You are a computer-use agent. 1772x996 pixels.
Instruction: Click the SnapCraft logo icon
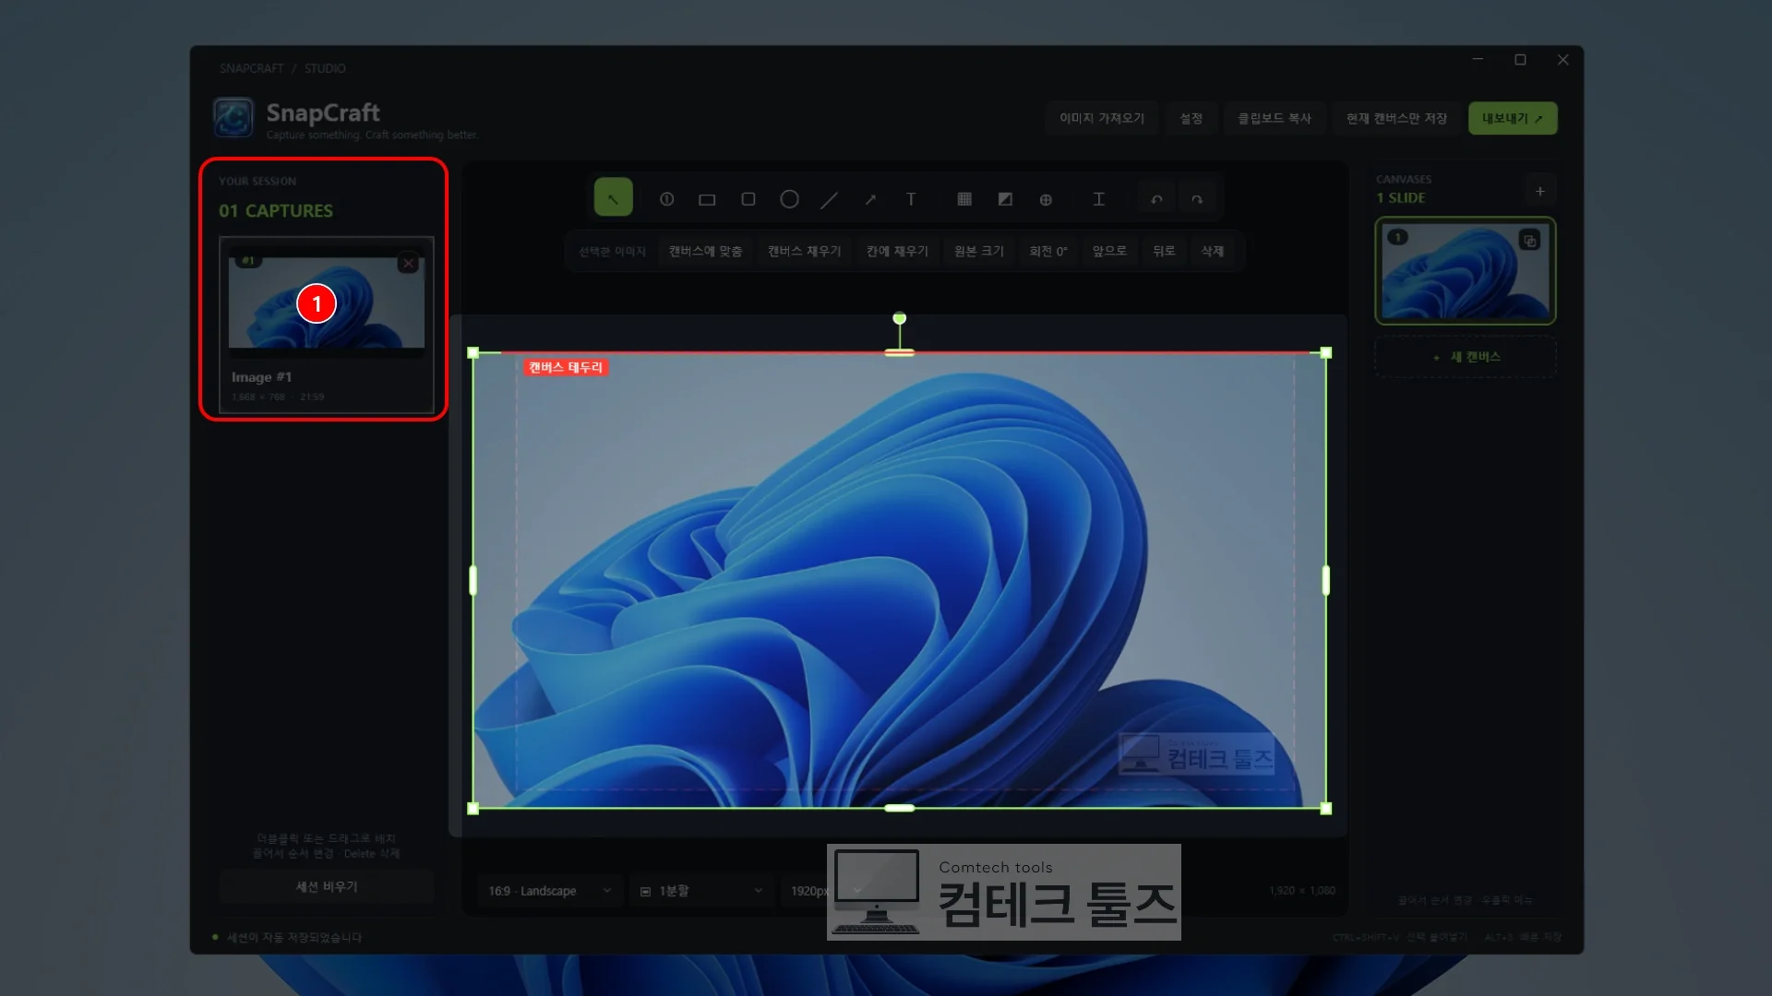tap(233, 118)
